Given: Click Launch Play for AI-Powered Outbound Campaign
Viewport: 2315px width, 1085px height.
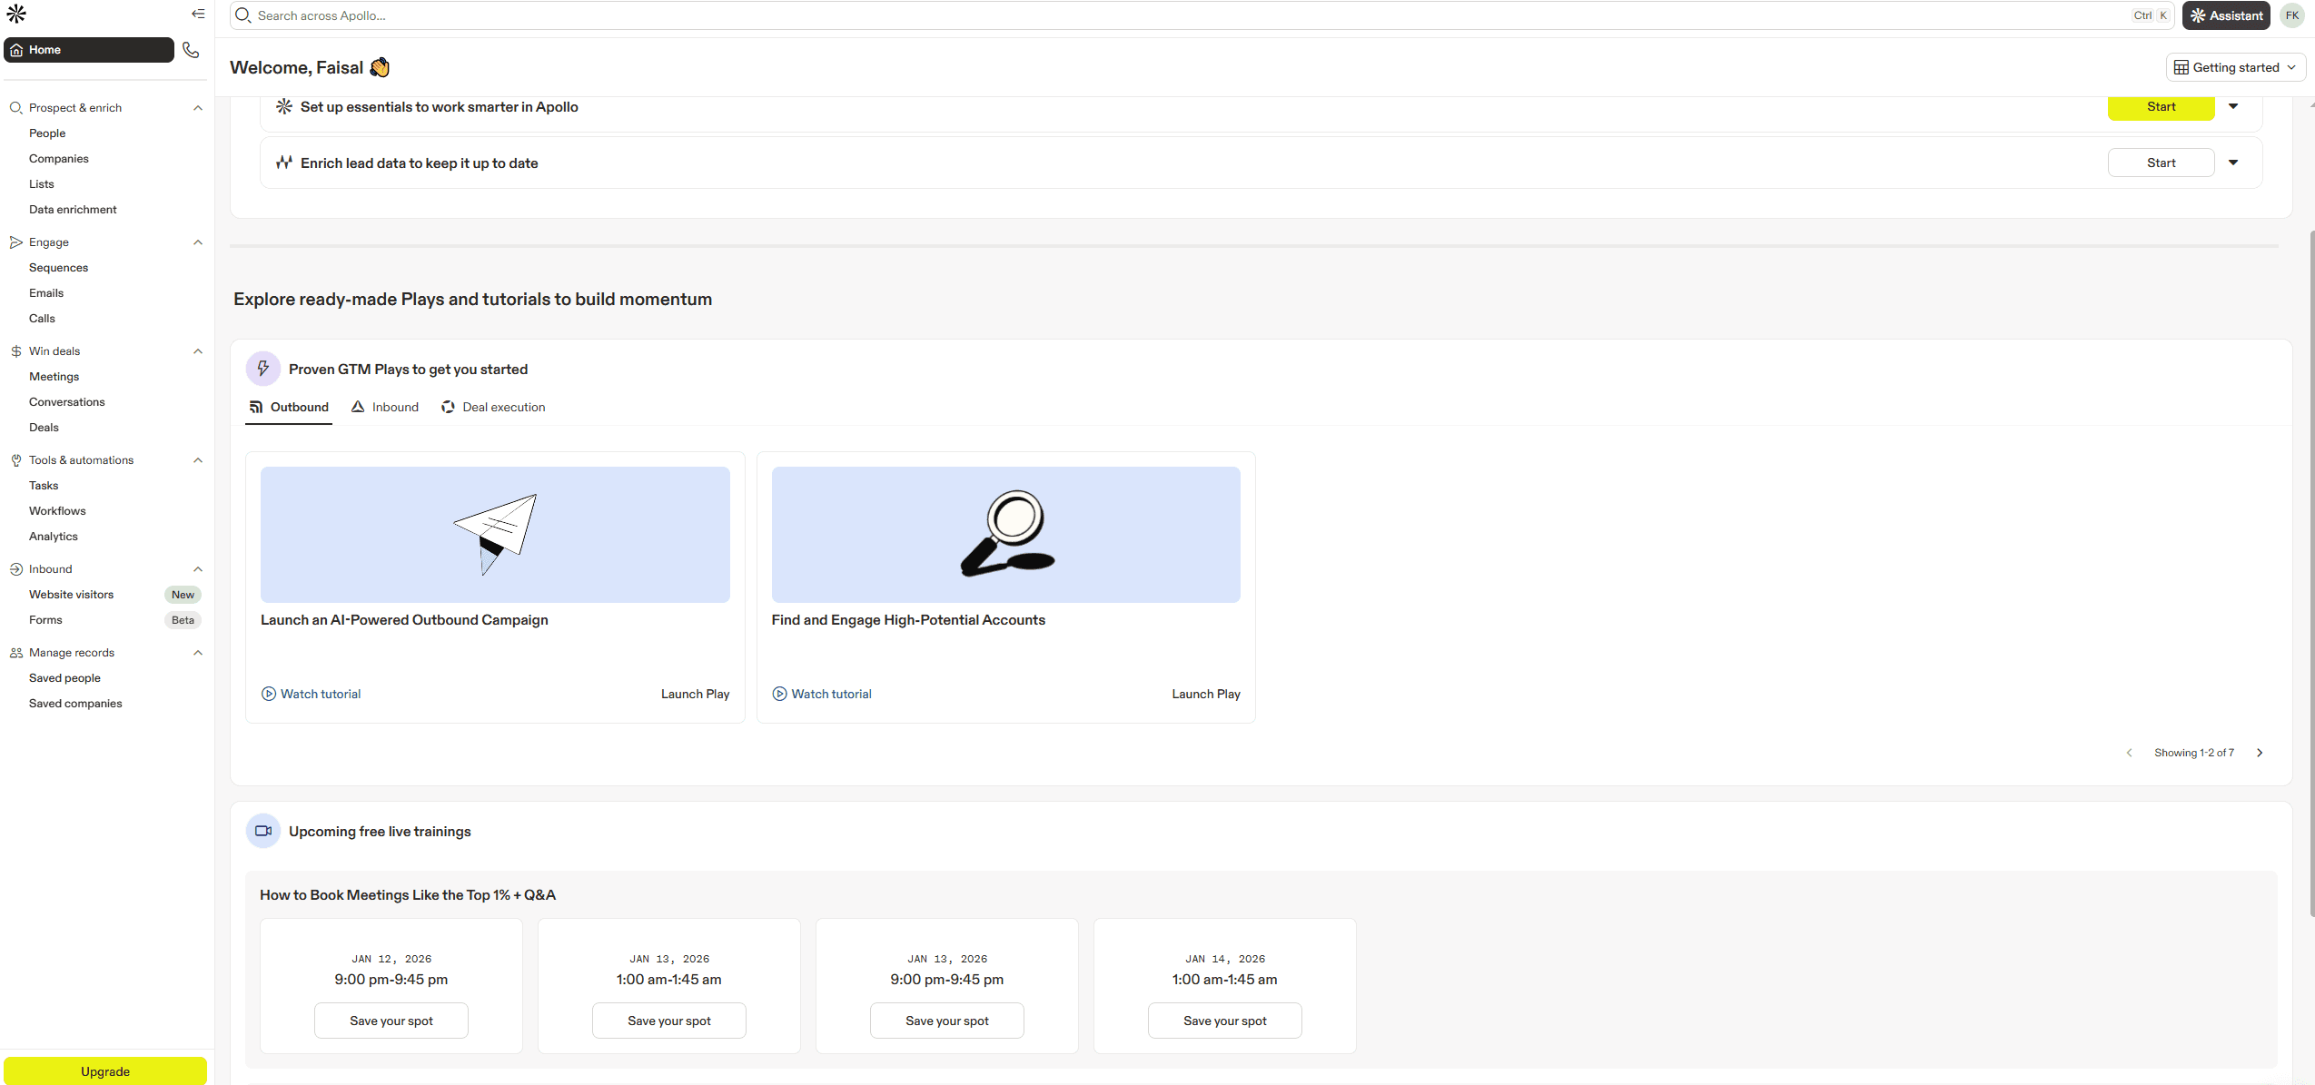Looking at the screenshot, I should (694, 693).
